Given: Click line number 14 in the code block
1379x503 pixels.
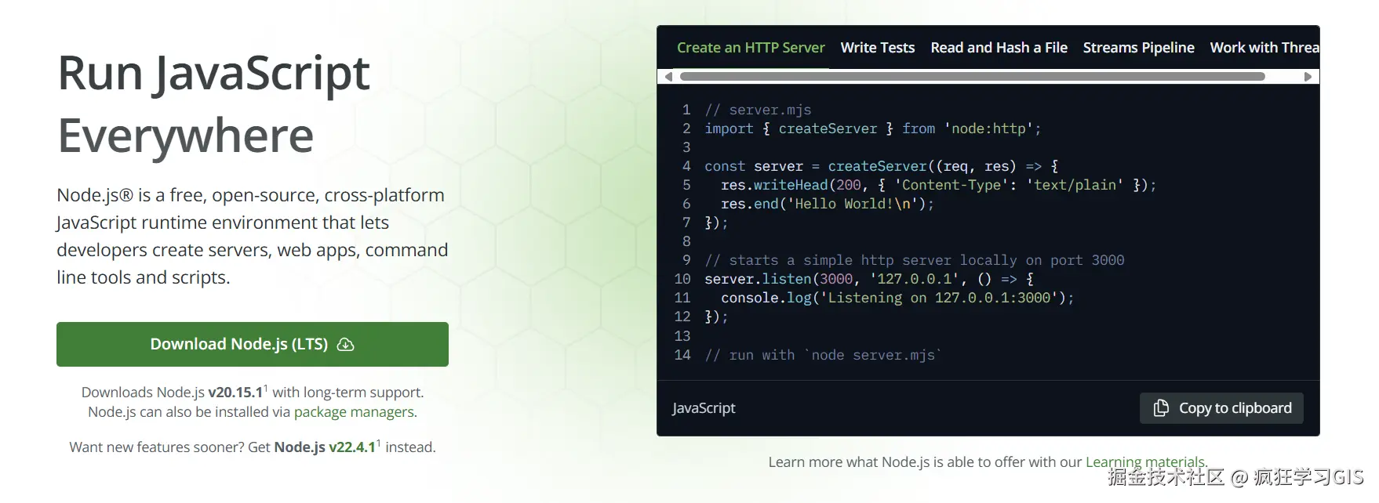Looking at the screenshot, I should click(682, 355).
